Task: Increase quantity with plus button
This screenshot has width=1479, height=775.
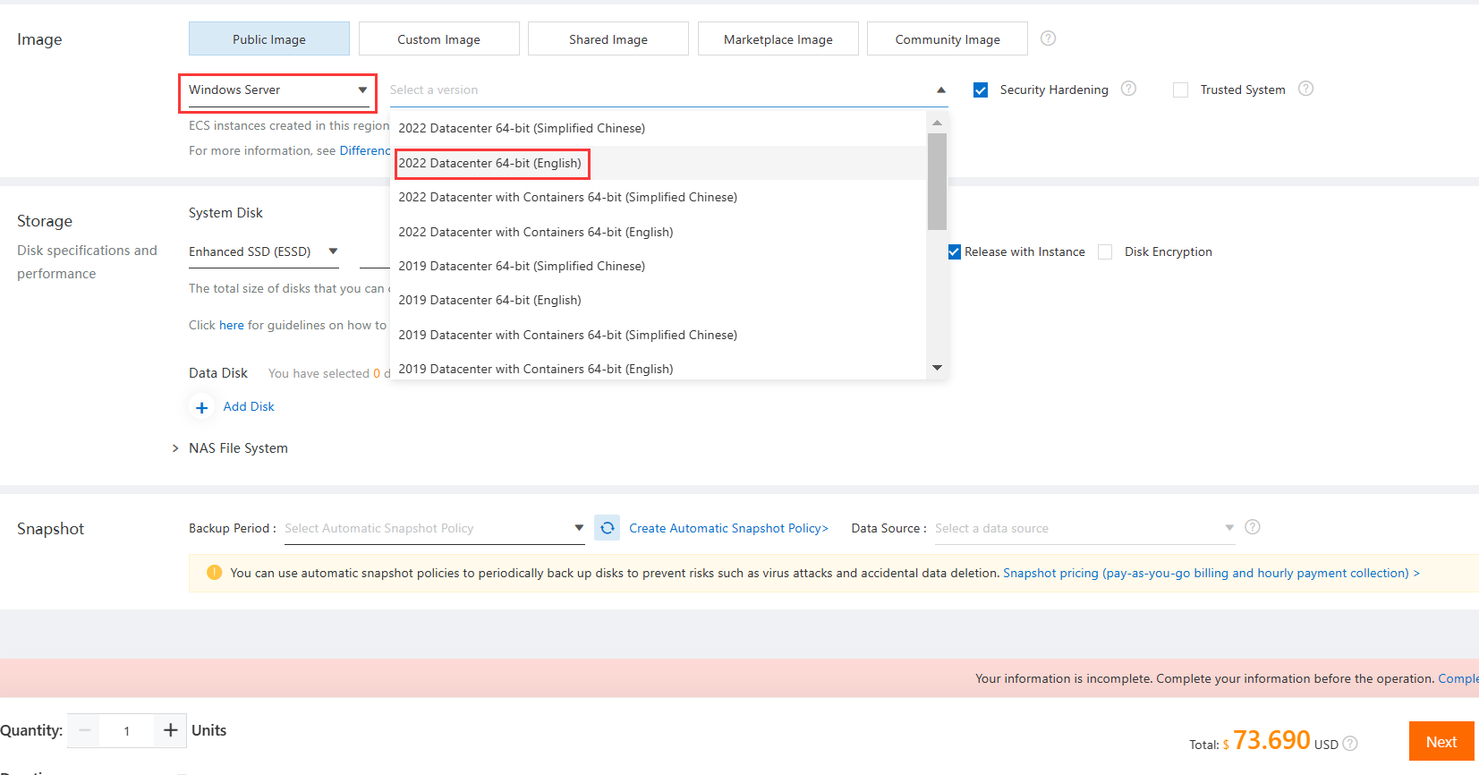Action: pyautogui.click(x=170, y=730)
